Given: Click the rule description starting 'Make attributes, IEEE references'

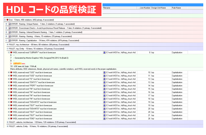Looking at the screenshot, I should coord(63,69).
